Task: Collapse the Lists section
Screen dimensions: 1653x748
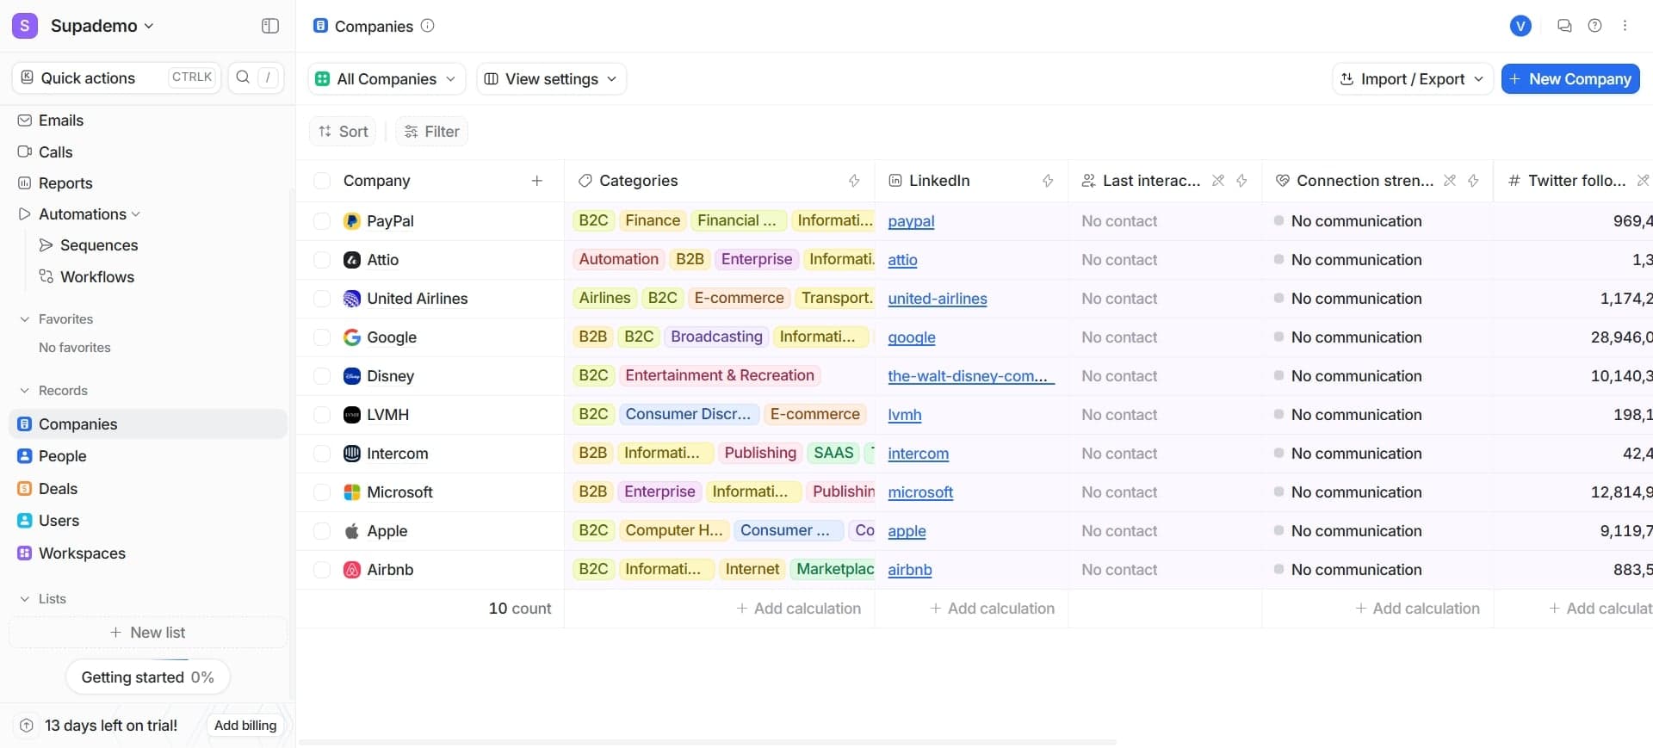Action: [x=24, y=599]
